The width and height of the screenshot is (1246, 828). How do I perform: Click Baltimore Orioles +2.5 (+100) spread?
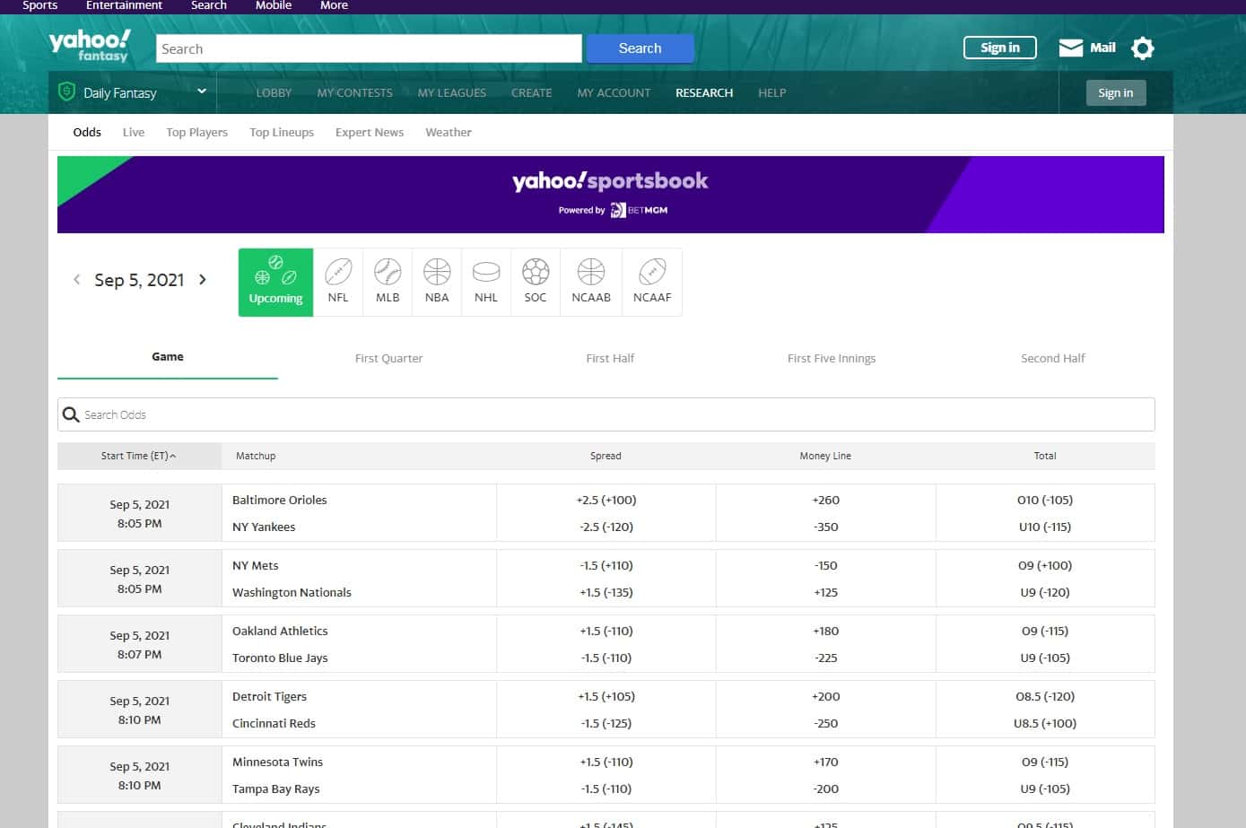(x=606, y=500)
